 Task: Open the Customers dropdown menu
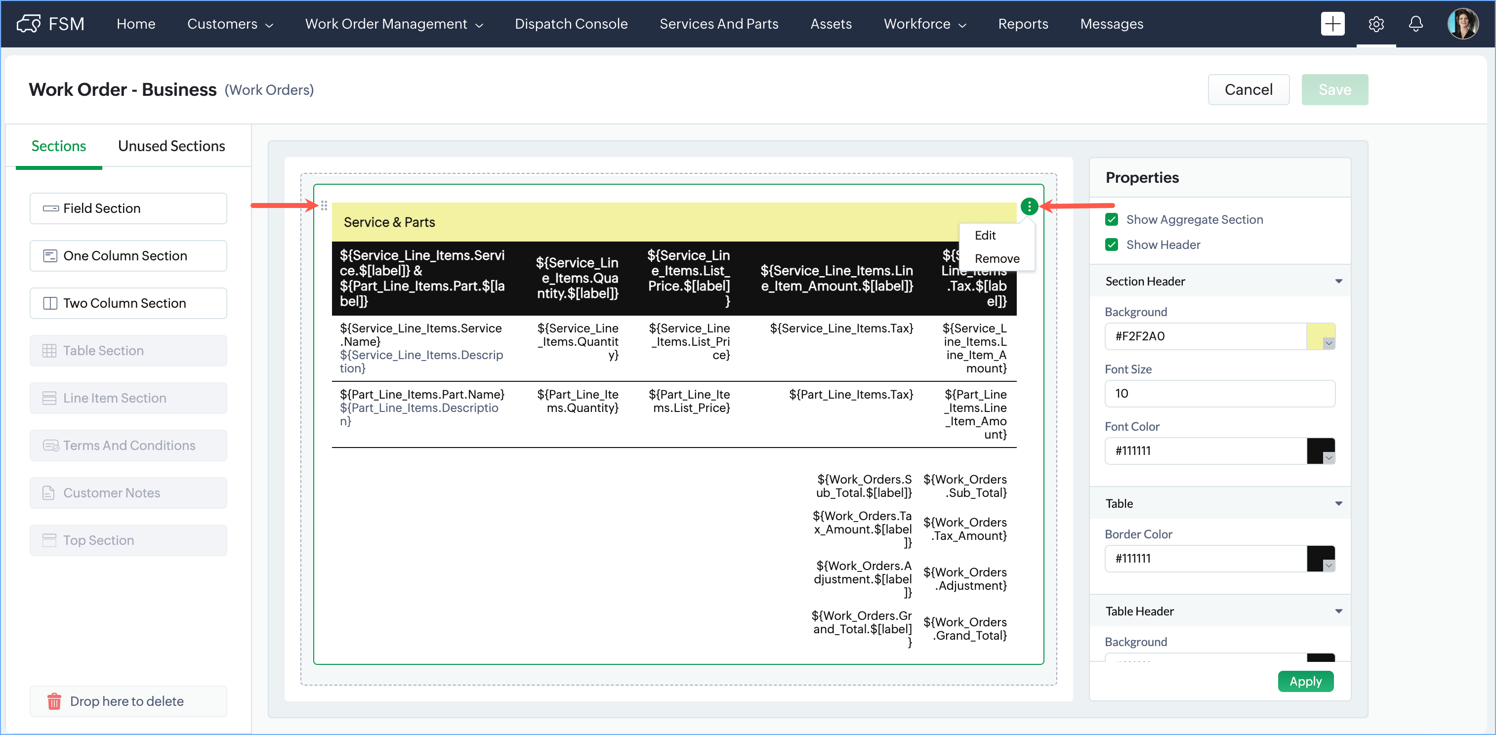(x=230, y=24)
